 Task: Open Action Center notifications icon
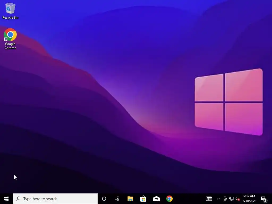click(x=264, y=199)
